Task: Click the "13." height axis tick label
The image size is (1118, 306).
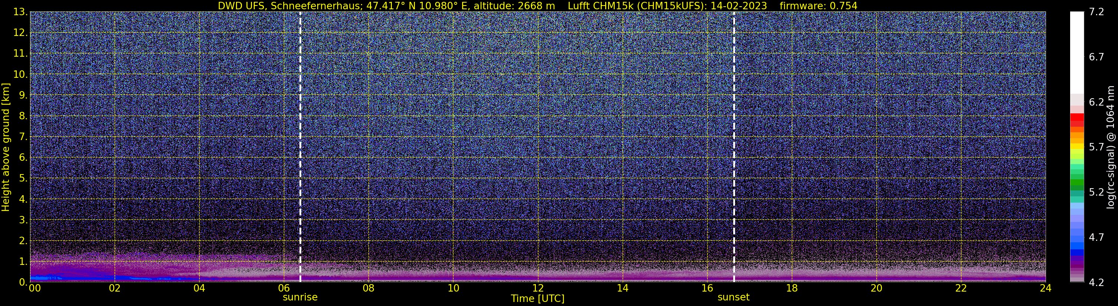Action: pos(20,12)
